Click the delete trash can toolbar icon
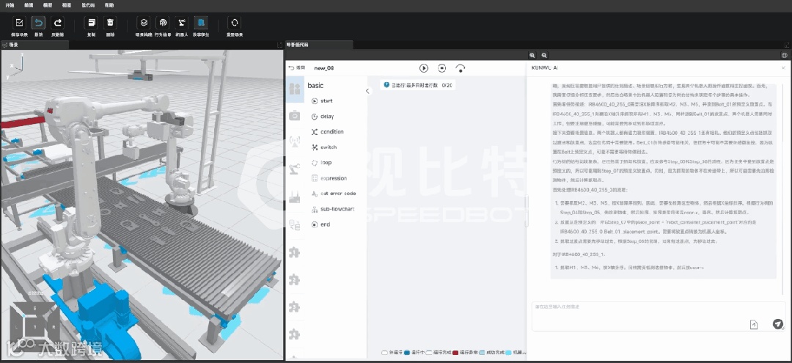This screenshot has height=363, width=792. (110, 23)
